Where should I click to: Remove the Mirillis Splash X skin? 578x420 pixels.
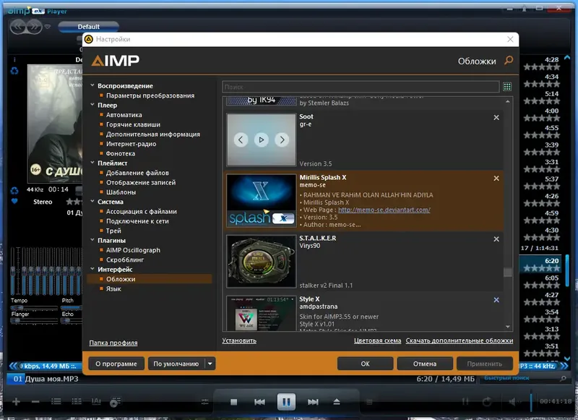(496, 178)
